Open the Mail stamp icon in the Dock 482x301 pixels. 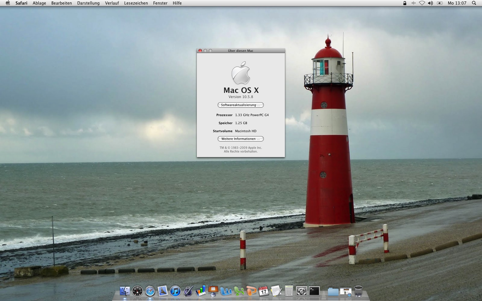pos(163,291)
